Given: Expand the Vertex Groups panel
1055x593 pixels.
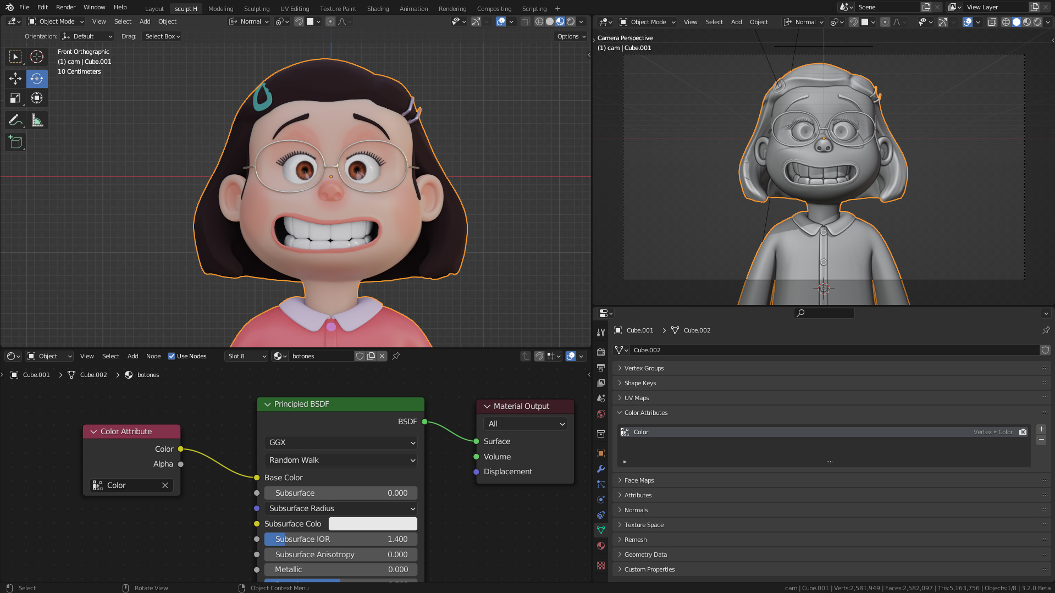Looking at the screenshot, I should pos(644,368).
